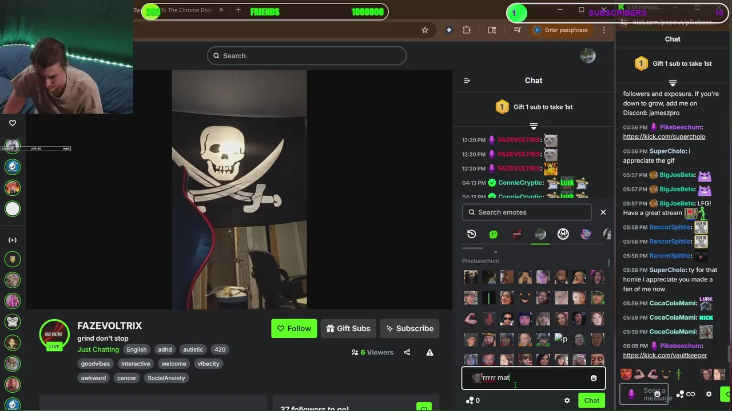The image size is (732, 411).
Task: Expand the leaderboard chevron in main chat
Action: (x=534, y=126)
